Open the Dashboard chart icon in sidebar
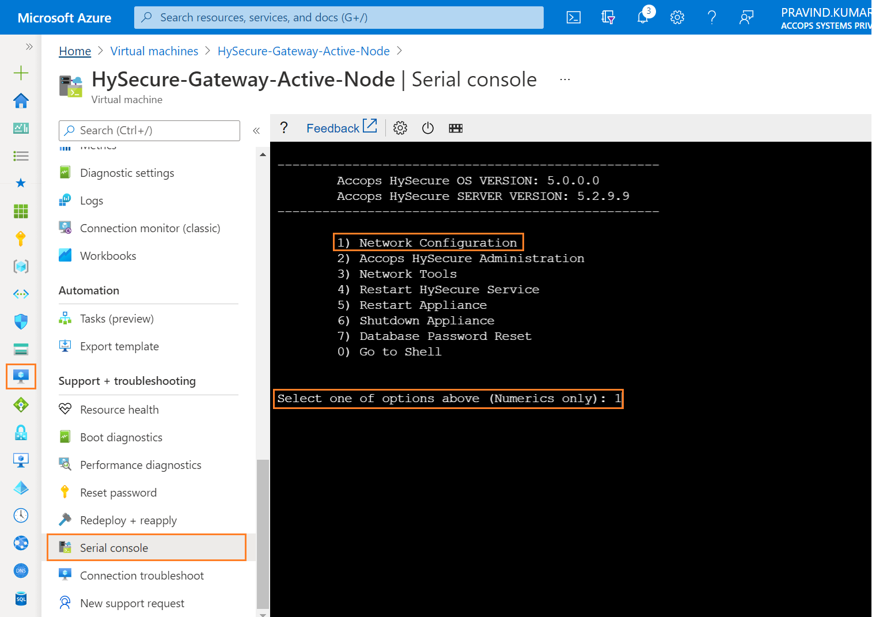The height and width of the screenshot is (617, 872). tap(21, 128)
